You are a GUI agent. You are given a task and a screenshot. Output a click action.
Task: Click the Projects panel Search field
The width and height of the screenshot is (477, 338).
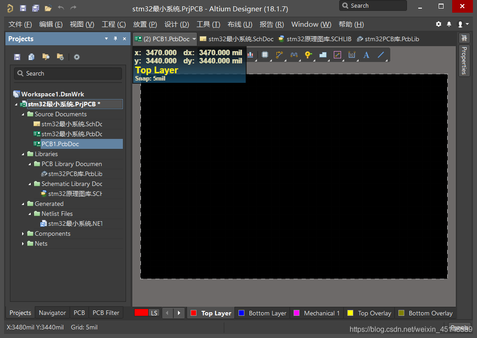[68, 73]
